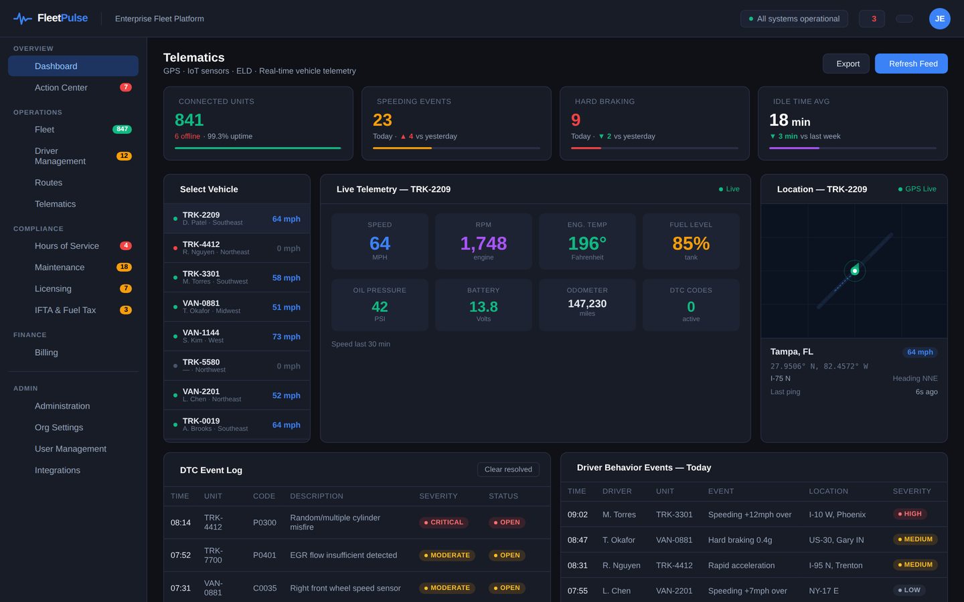Toggle the theme switch in the top bar
The width and height of the screenshot is (964, 602).
pos(904,19)
